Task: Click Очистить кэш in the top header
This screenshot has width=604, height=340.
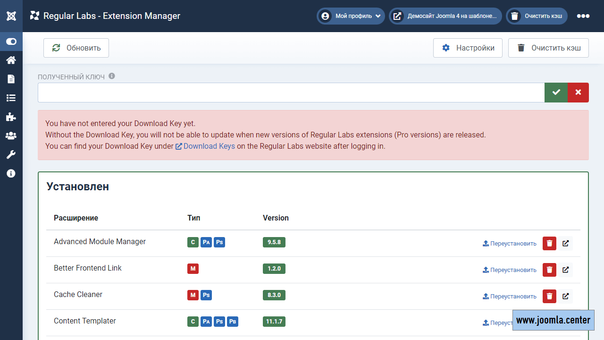Action: (537, 16)
